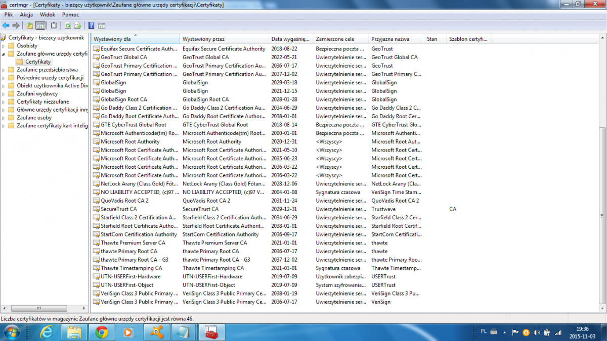Open Avast from the taskbar
Viewport: 607px width, 341px height.
point(156,332)
